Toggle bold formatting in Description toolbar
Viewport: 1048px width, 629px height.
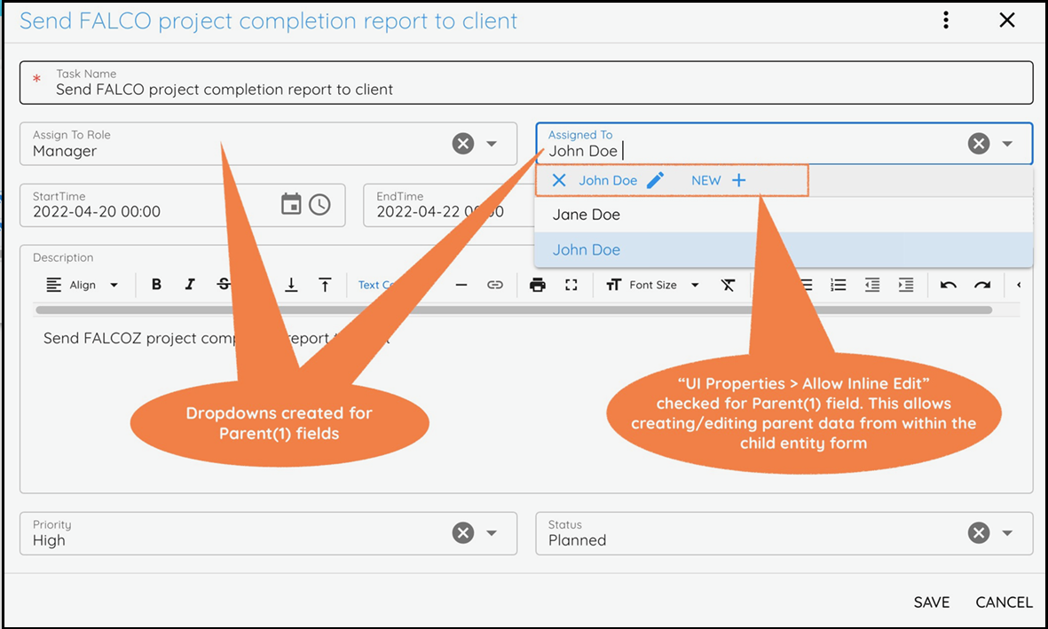156,285
